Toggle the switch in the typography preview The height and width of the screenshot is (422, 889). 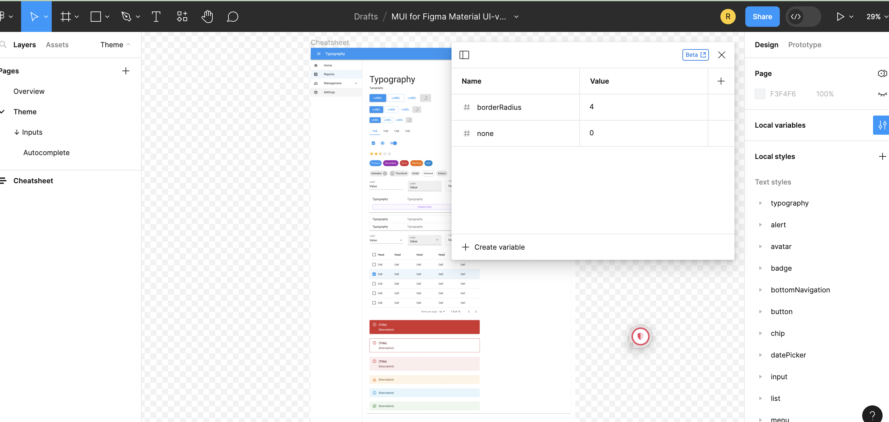(x=393, y=143)
